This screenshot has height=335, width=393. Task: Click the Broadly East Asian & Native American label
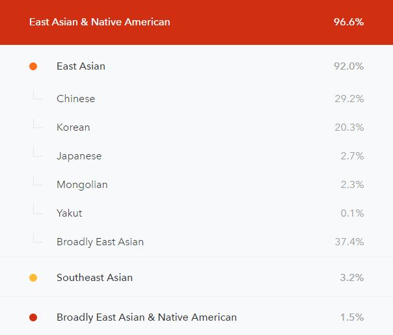[146, 317]
